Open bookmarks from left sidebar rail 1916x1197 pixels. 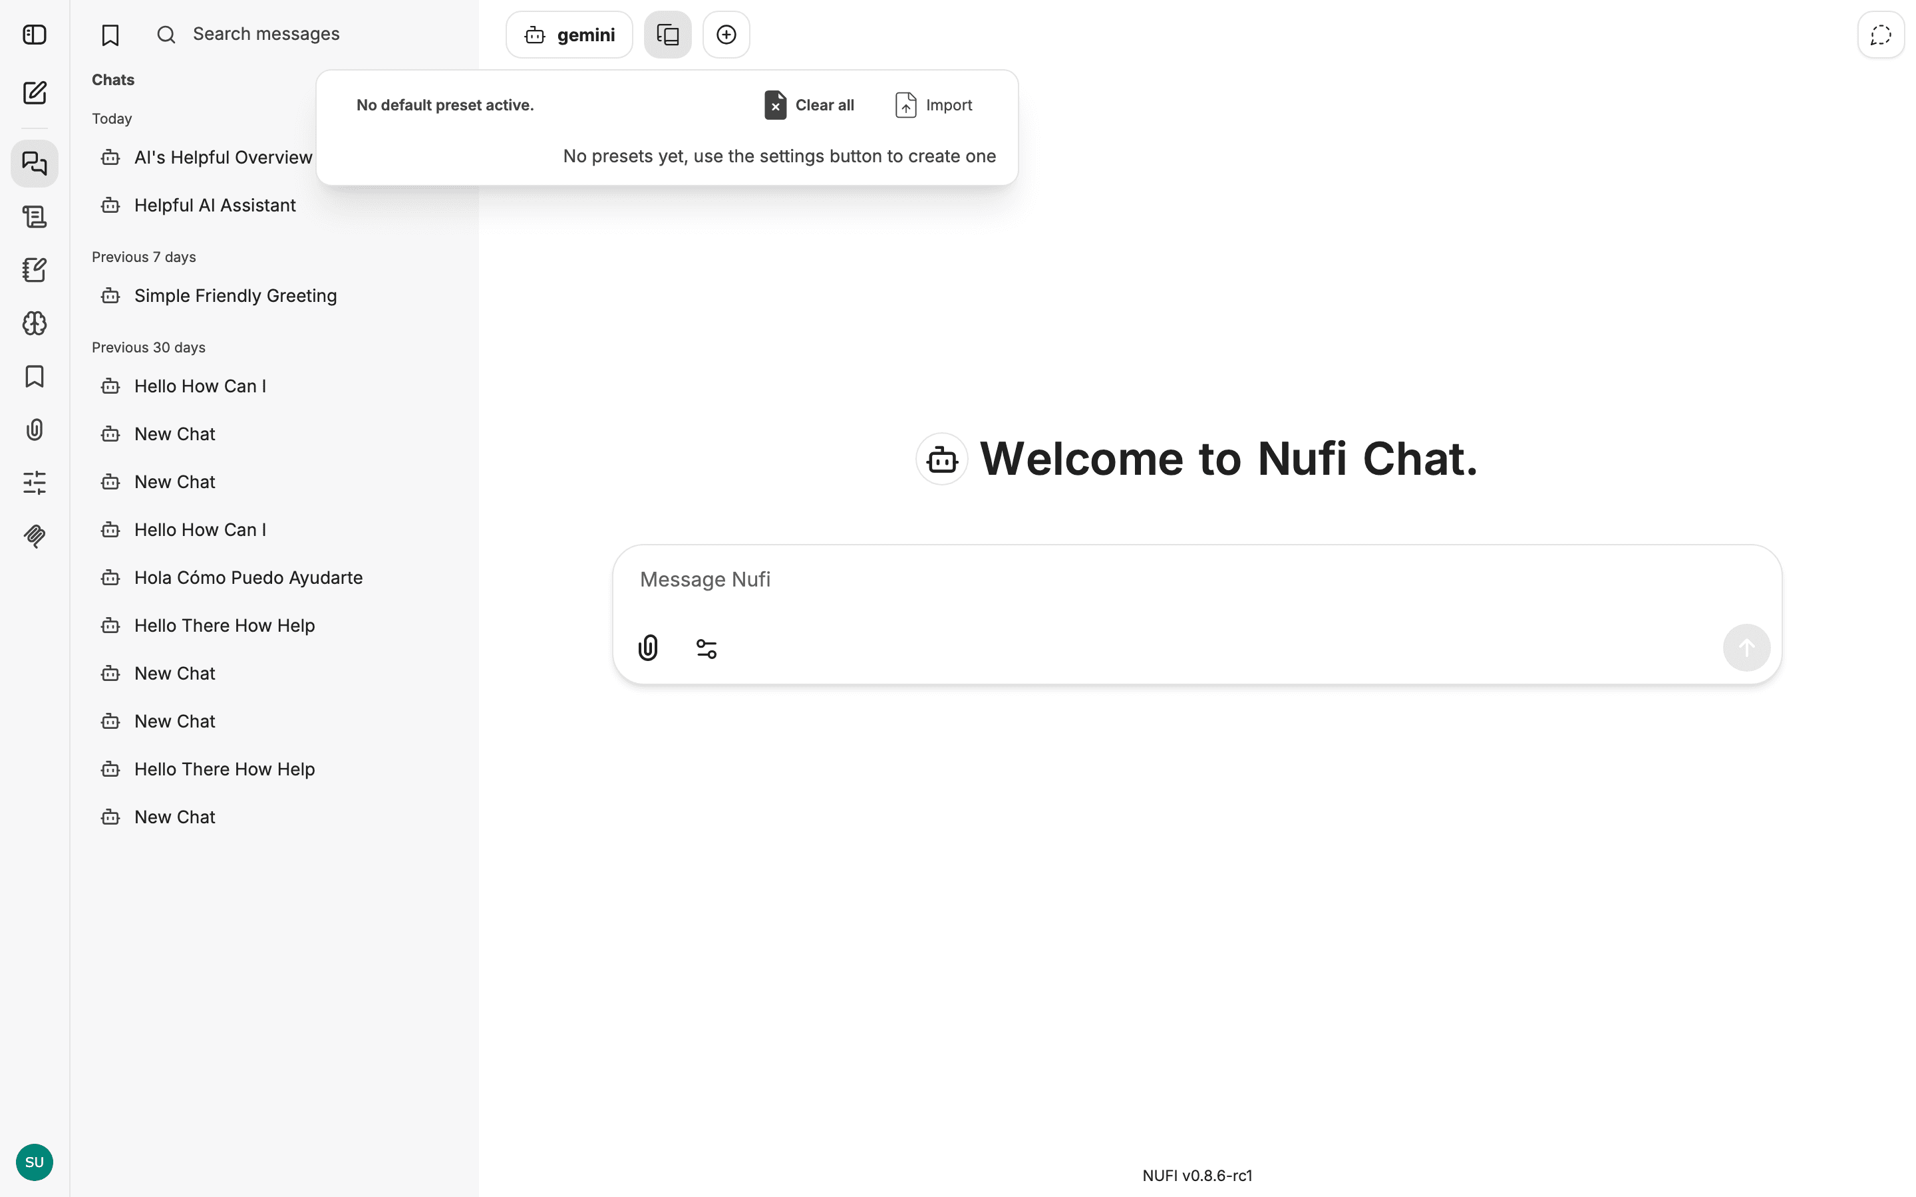(34, 376)
